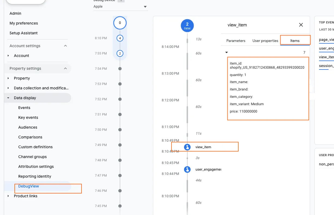Click the 8:11:00 PM timestamp
The image size is (334, 215).
click(x=170, y=127)
